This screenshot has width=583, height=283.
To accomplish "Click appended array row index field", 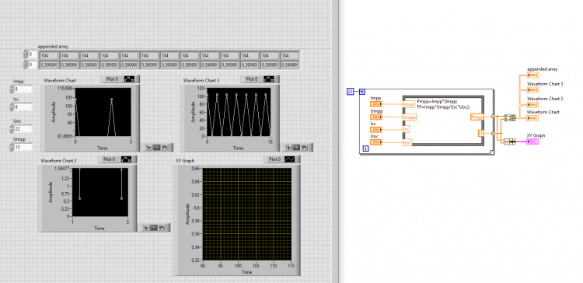I will (33, 54).
